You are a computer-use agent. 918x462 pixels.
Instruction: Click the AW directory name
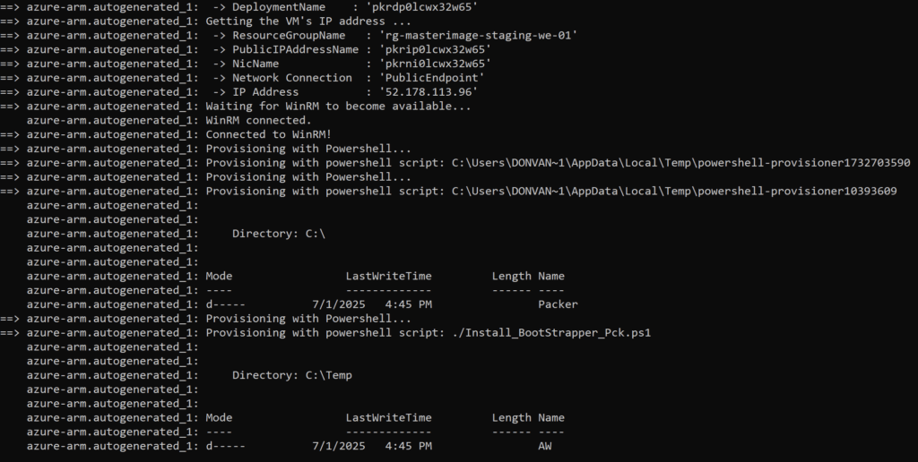click(544, 446)
